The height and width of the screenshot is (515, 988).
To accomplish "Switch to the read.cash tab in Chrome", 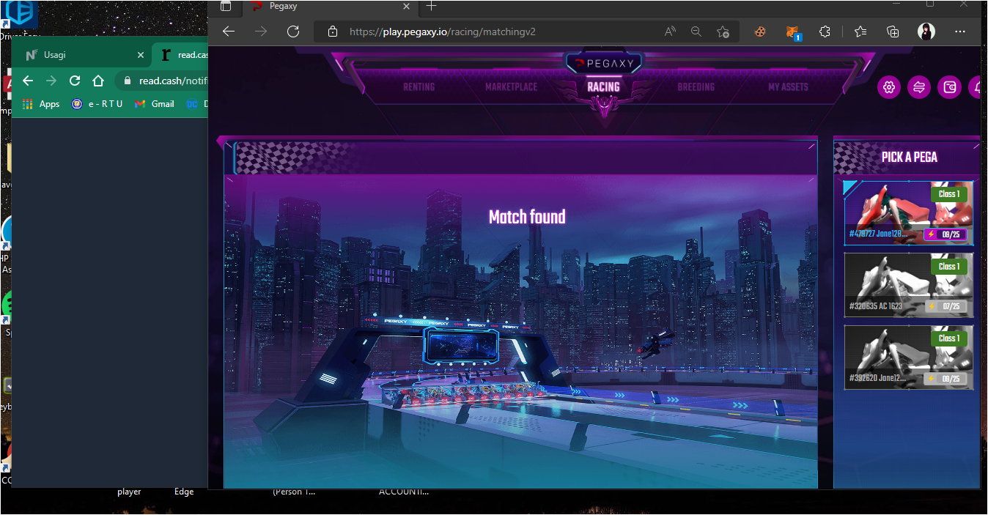I will [182, 55].
